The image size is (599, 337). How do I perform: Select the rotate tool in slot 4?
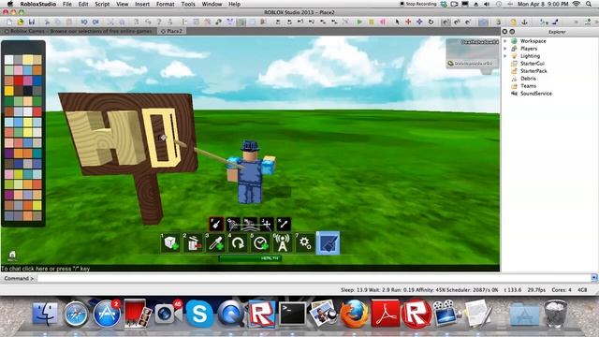coord(238,243)
